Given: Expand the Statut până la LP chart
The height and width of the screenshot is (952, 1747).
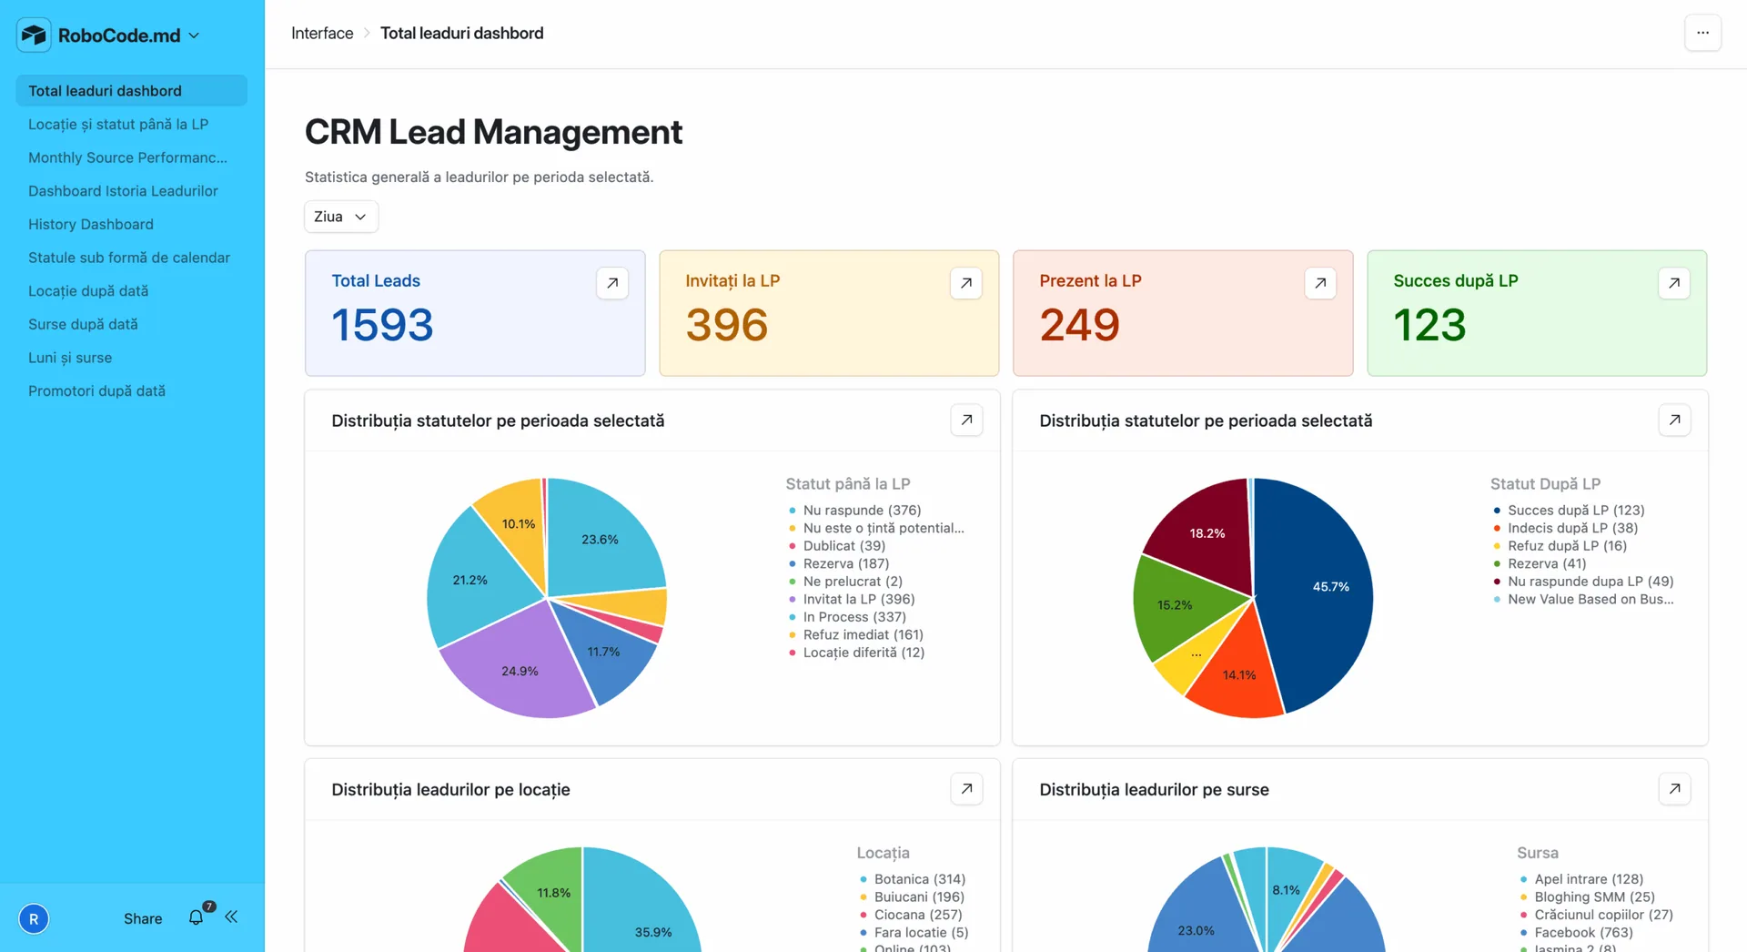Looking at the screenshot, I should (x=966, y=420).
